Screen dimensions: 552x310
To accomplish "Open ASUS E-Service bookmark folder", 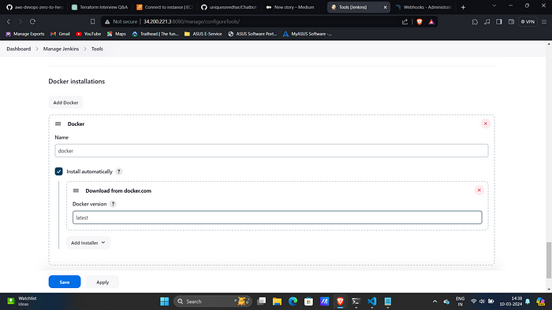I will [203, 34].
